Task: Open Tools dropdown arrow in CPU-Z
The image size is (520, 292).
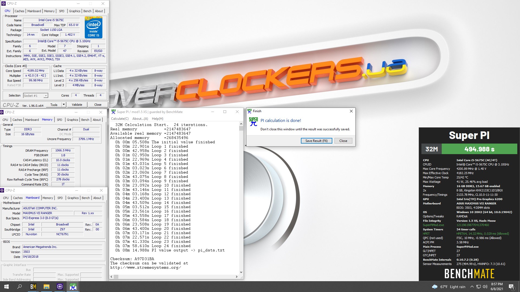Action: [x=64, y=105]
